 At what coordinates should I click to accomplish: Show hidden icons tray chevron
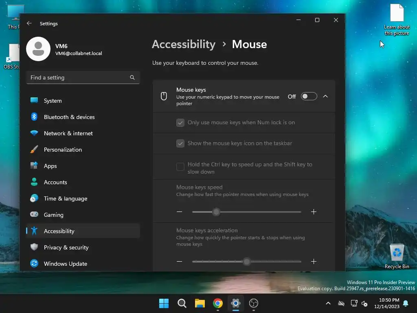pos(328,303)
